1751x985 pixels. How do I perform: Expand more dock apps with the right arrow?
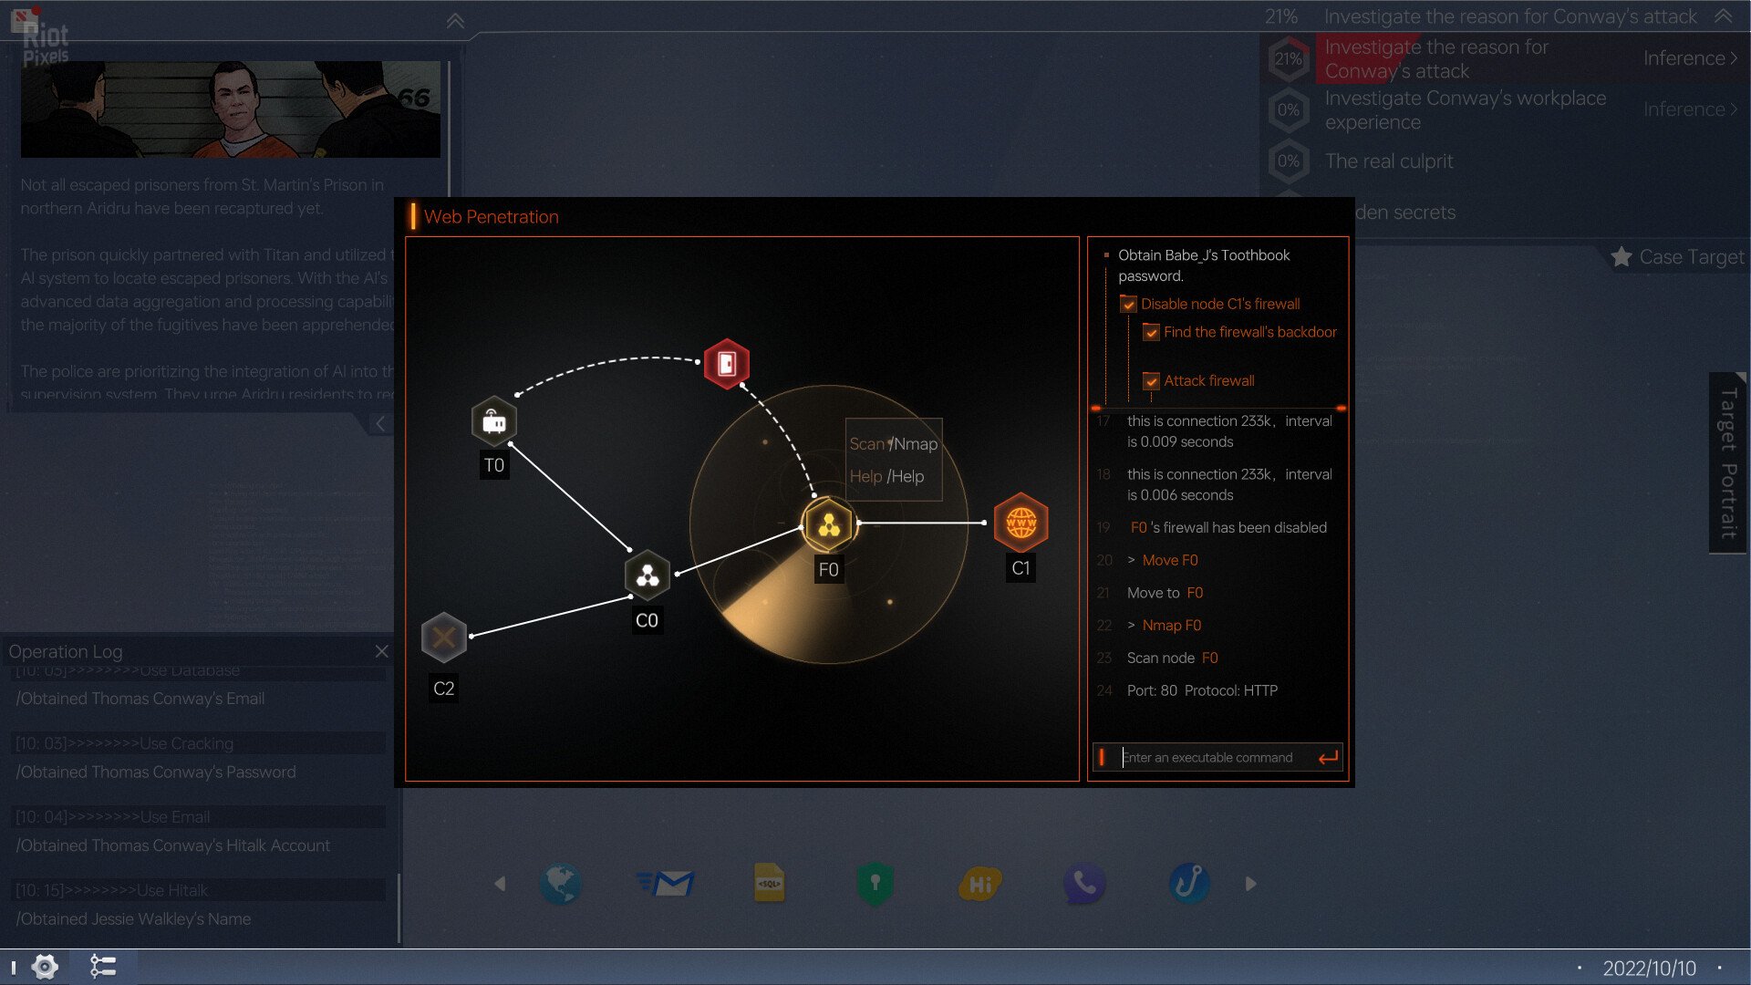pyautogui.click(x=1250, y=883)
